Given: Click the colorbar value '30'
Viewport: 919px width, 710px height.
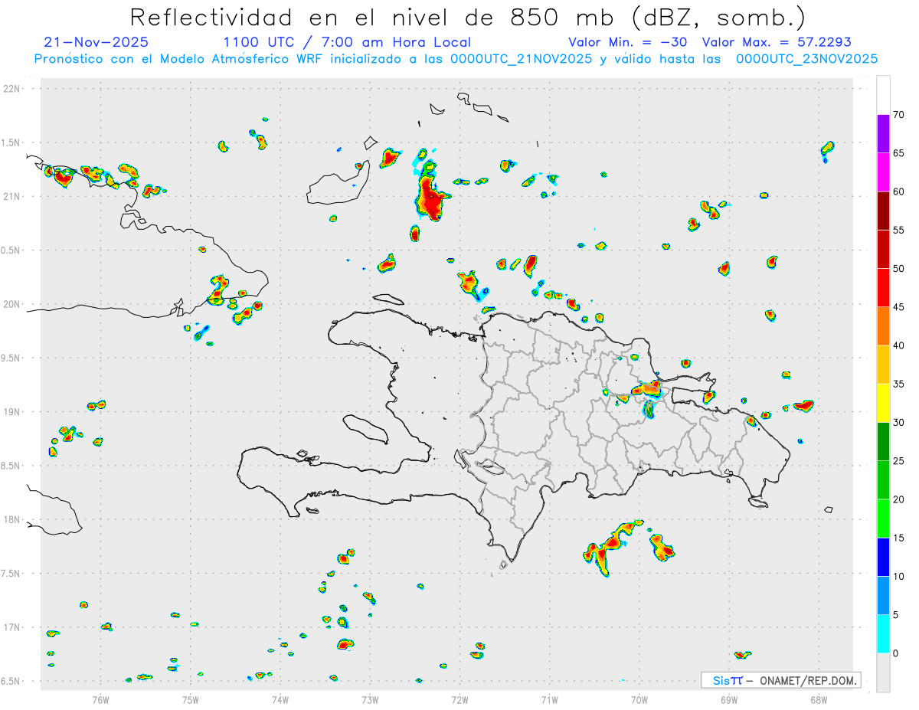Looking at the screenshot, I should pos(898,423).
